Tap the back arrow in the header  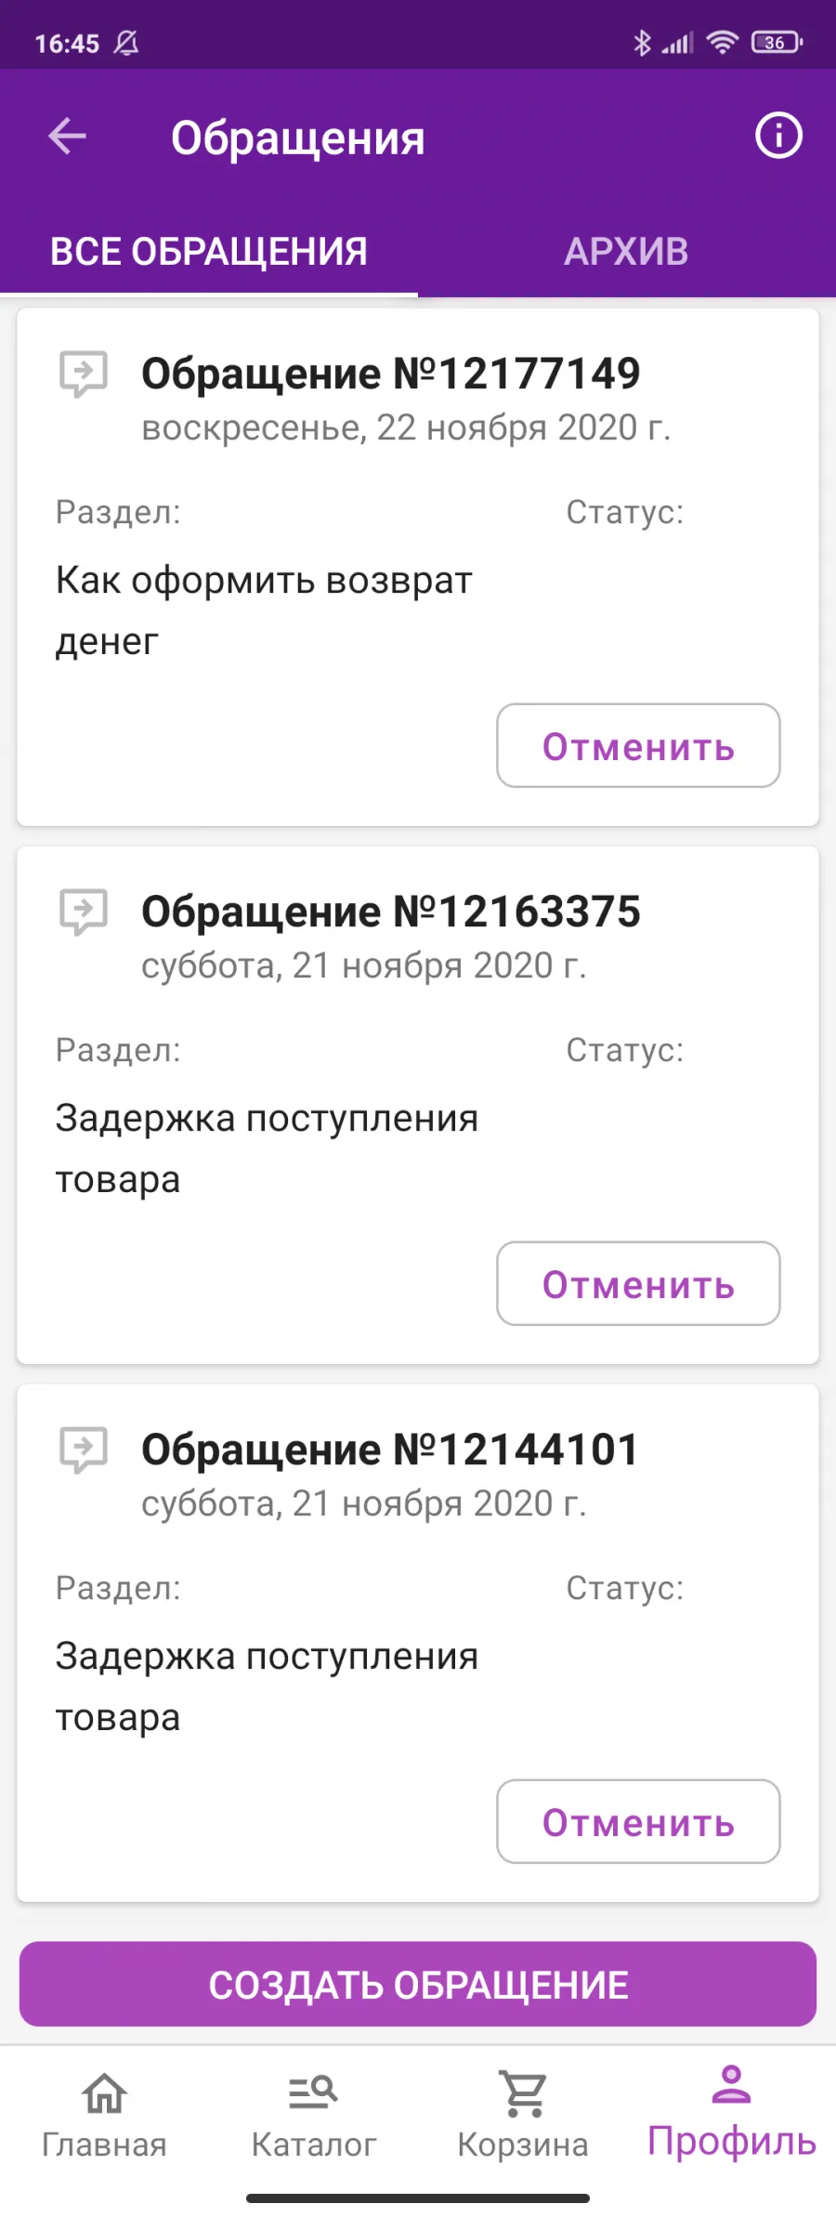[67, 137]
